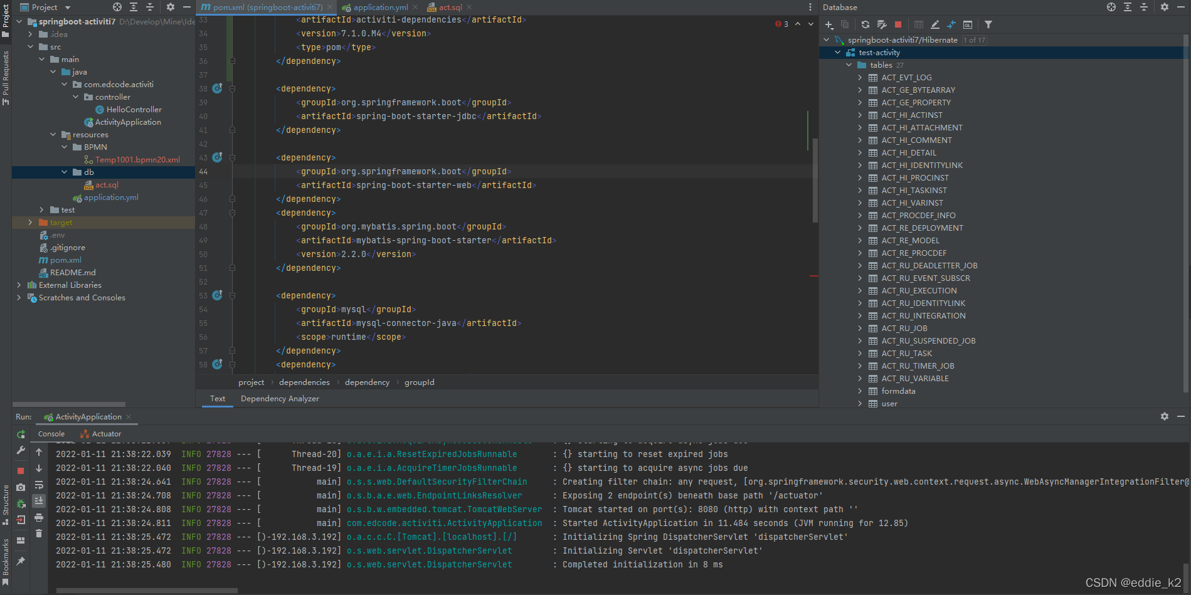Click the red exit icon in Run sidebar
This screenshot has height=595, width=1191.
pos(21,520)
